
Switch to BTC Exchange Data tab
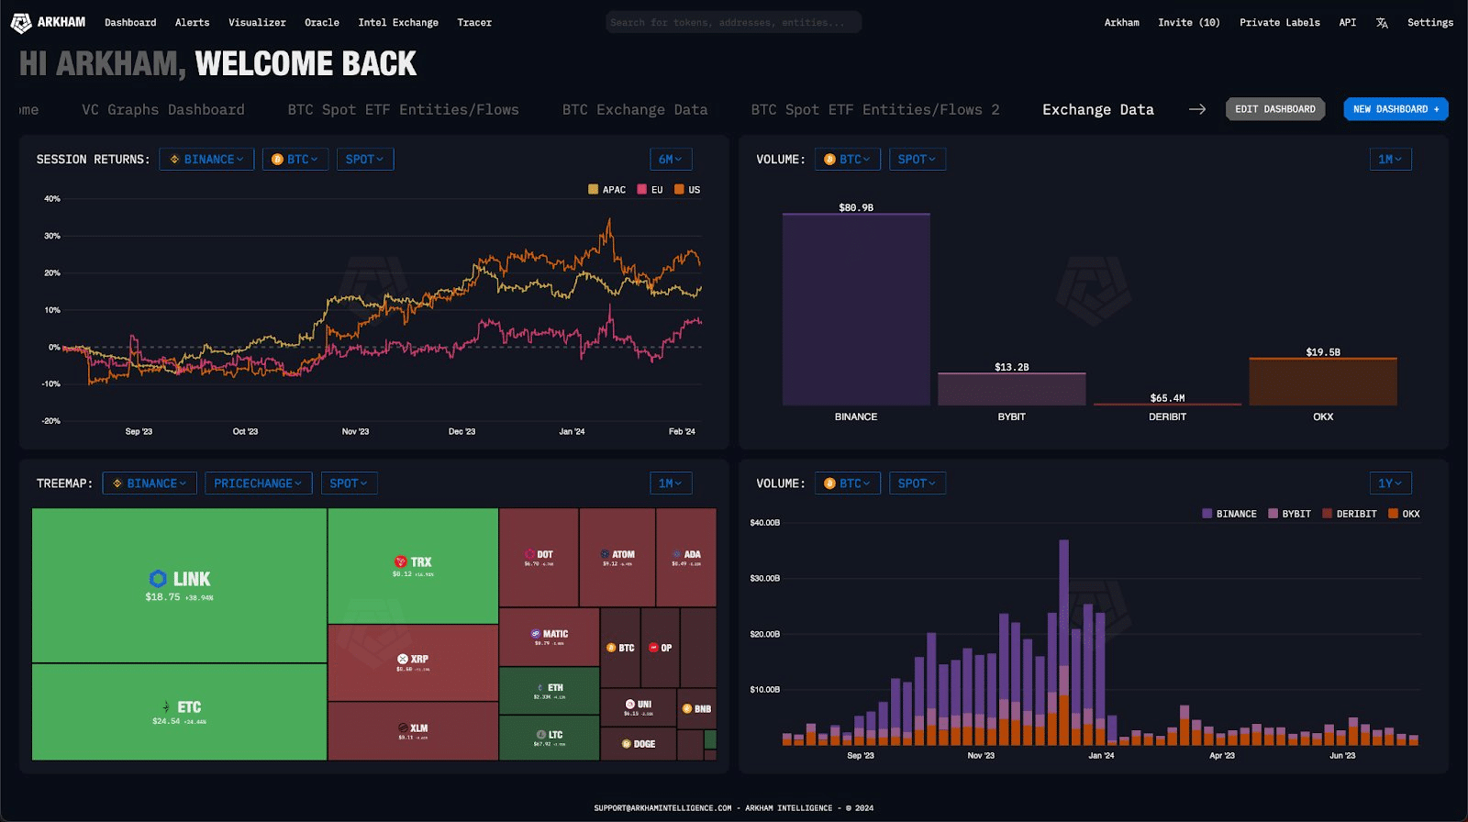(x=635, y=110)
